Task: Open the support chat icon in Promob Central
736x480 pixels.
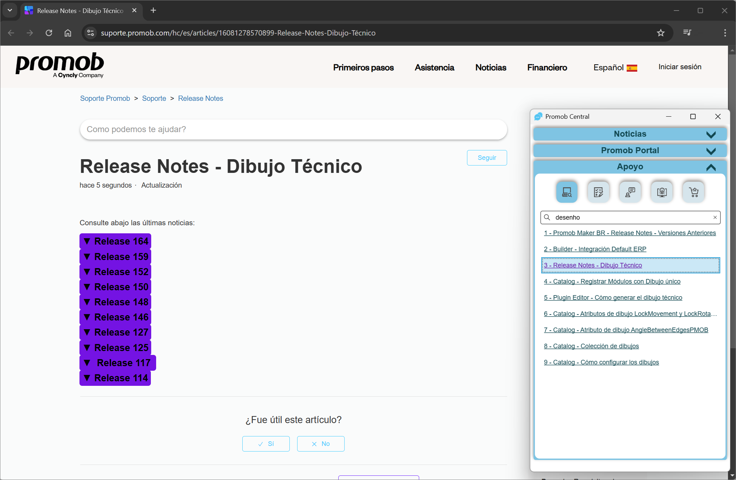Action: click(630, 192)
